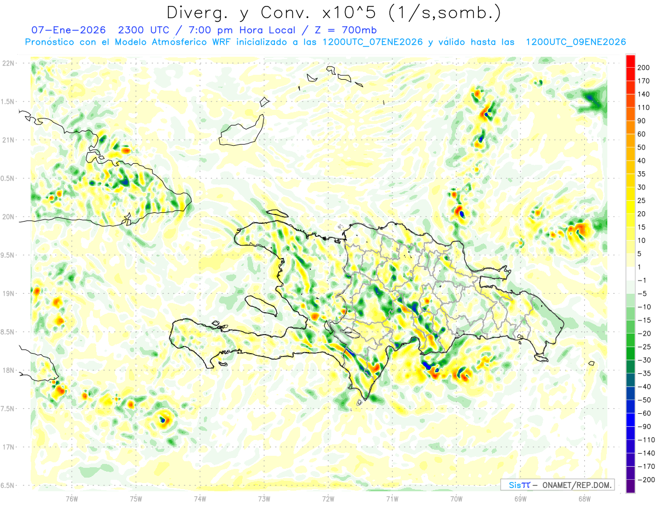Screen dimensions: 656x506
Task: Click the '-110' colorbar value
Action: [x=646, y=439]
